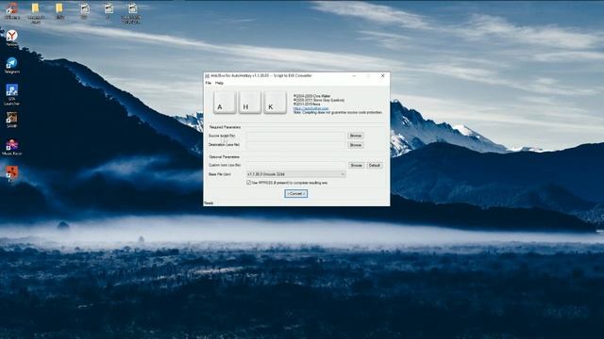
Task: Click the Default icon button
Action: pyautogui.click(x=374, y=166)
